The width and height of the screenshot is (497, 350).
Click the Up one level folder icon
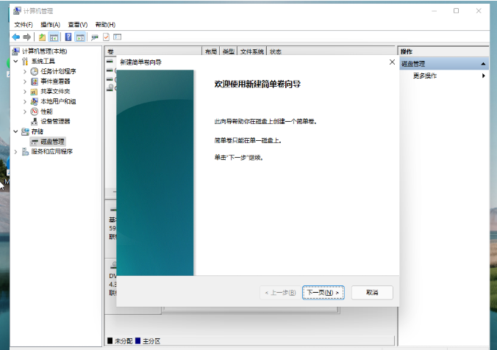[42, 37]
